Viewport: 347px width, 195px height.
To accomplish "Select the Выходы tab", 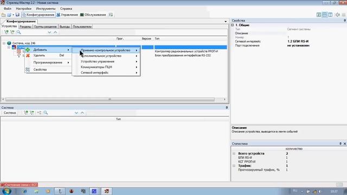I will [x=65, y=27].
